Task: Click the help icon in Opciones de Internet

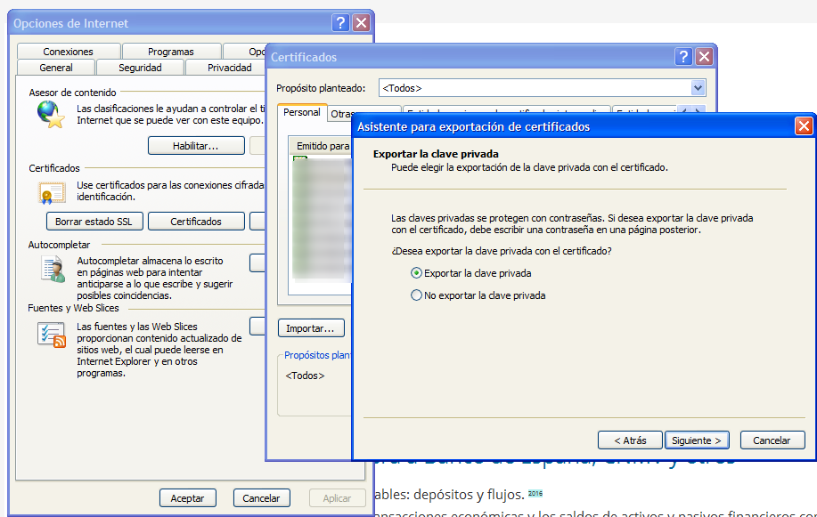Action: coord(340,22)
